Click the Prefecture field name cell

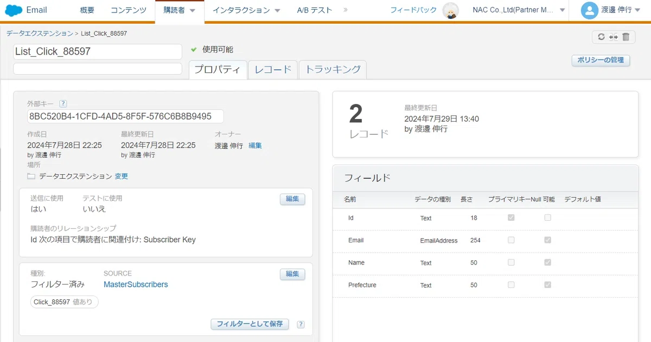(362, 285)
